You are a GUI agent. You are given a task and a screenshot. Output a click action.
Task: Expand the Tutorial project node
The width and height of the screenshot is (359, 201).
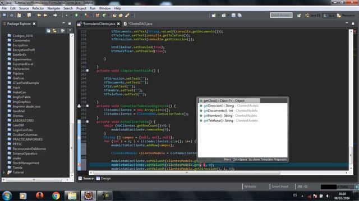point(4,173)
